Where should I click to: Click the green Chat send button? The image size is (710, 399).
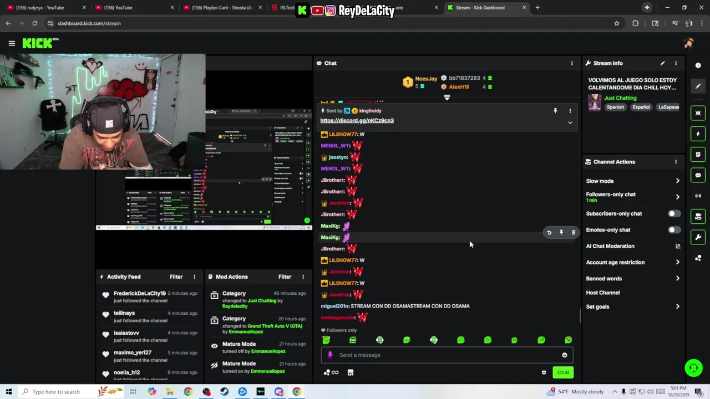(563, 372)
